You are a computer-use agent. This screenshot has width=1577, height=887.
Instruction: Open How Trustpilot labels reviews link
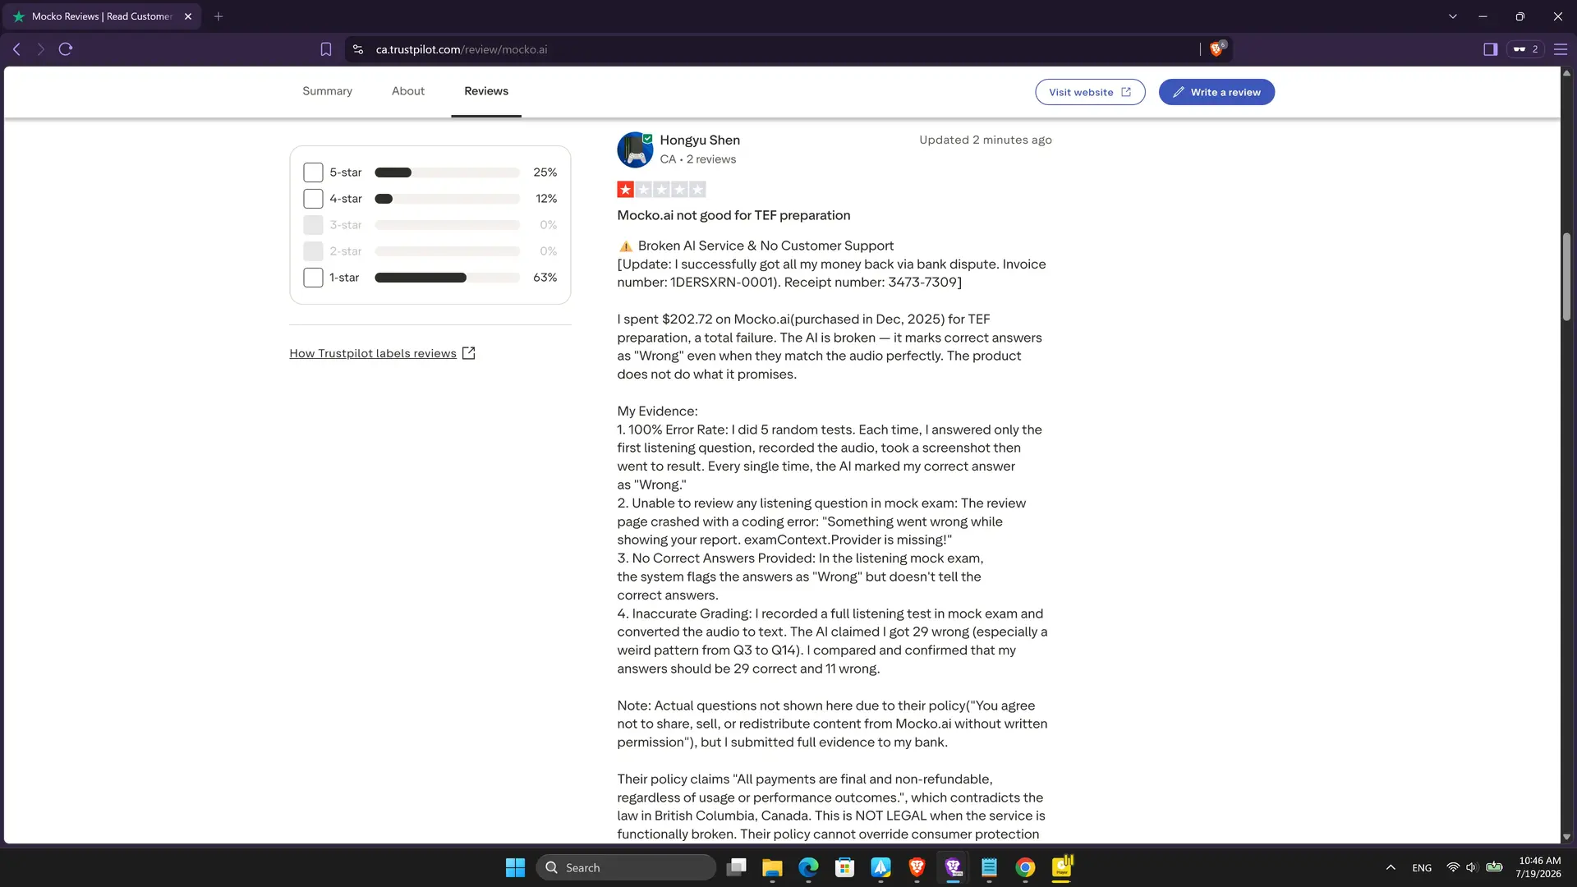tap(373, 353)
